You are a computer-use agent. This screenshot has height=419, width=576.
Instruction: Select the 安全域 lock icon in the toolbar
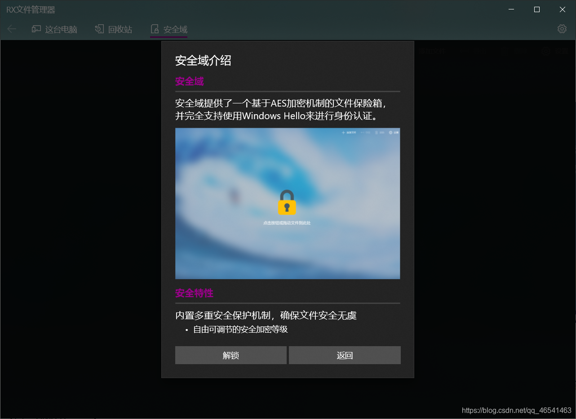coord(154,28)
